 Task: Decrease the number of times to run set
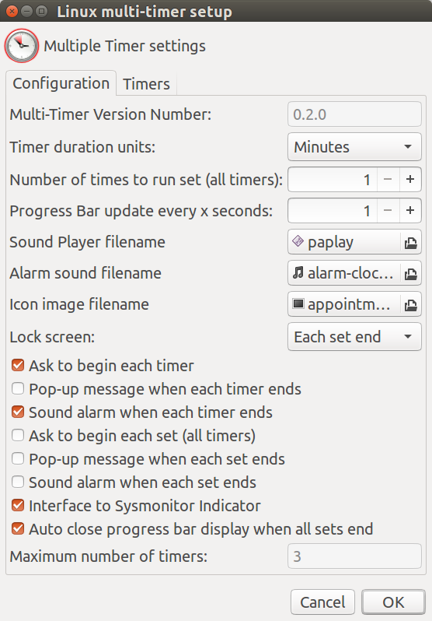[388, 180]
